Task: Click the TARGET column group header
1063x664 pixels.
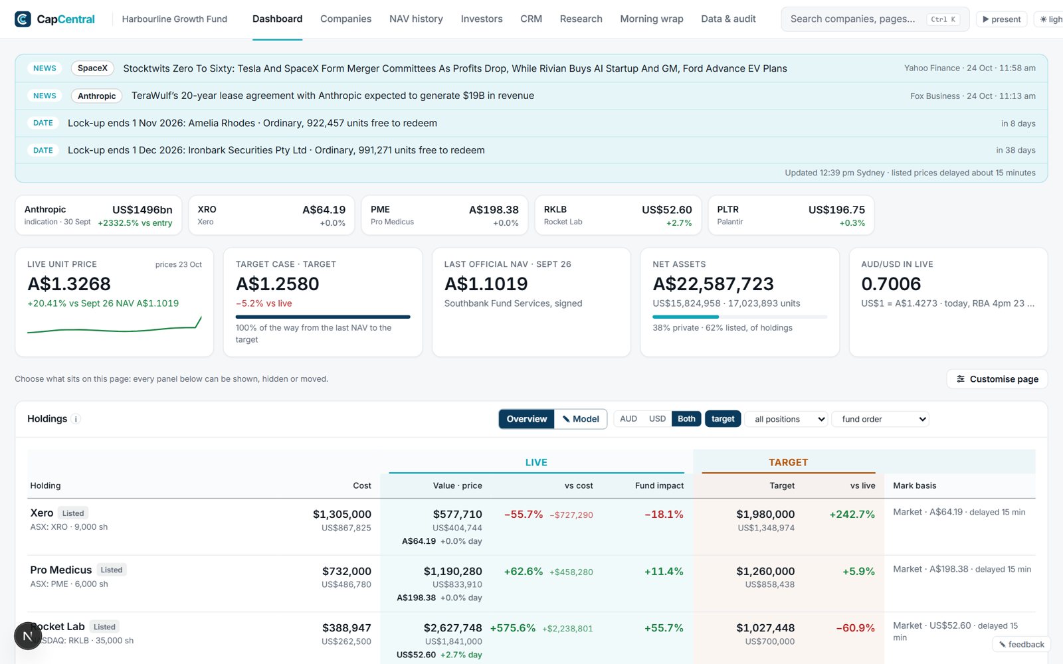Action: [788, 462]
